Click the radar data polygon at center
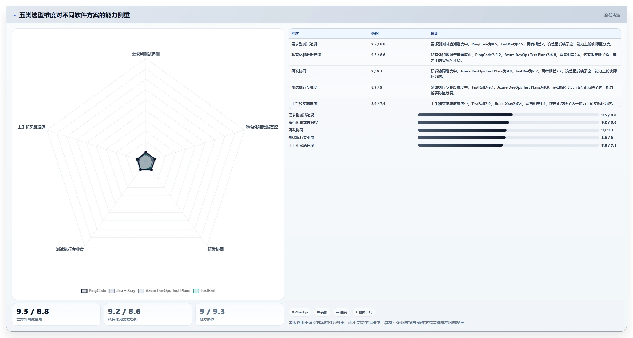This screenshot has height=338, width=633. [x=146, y=162]
